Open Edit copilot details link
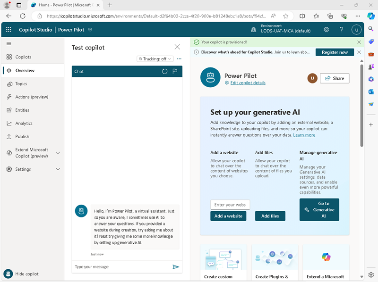378x282 pixels. point(248,83)
